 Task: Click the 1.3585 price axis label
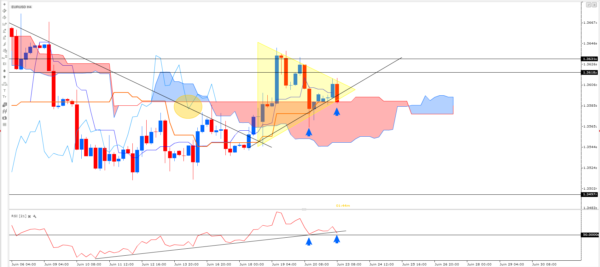point(590,106)
